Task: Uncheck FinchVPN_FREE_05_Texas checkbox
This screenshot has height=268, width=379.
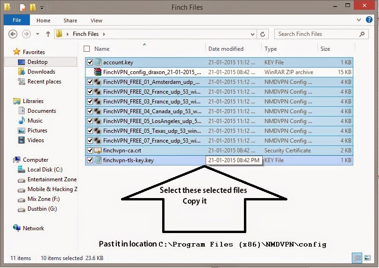Action: click(x=90, y=131)
